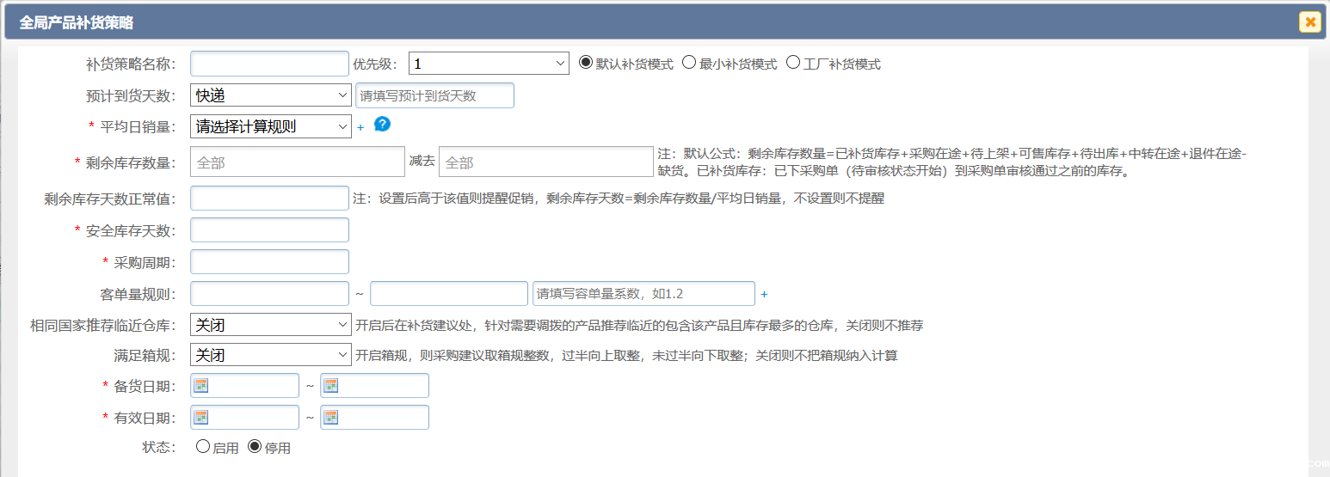
Task: Open calendar for 有效日期 end date
Action: (330, 418)
